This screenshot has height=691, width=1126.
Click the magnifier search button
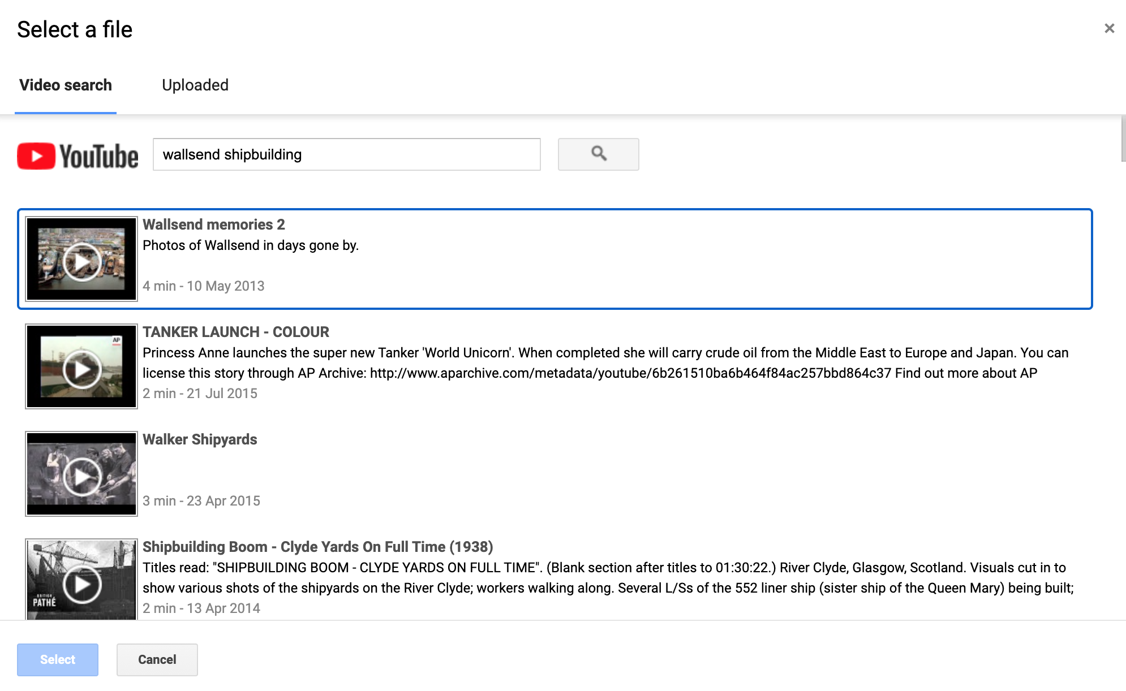(598, 154)
